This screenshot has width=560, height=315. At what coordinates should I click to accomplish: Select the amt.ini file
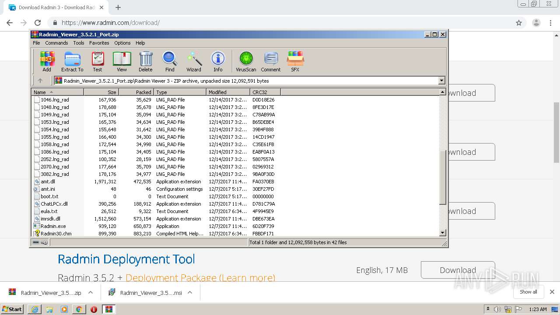48,189
